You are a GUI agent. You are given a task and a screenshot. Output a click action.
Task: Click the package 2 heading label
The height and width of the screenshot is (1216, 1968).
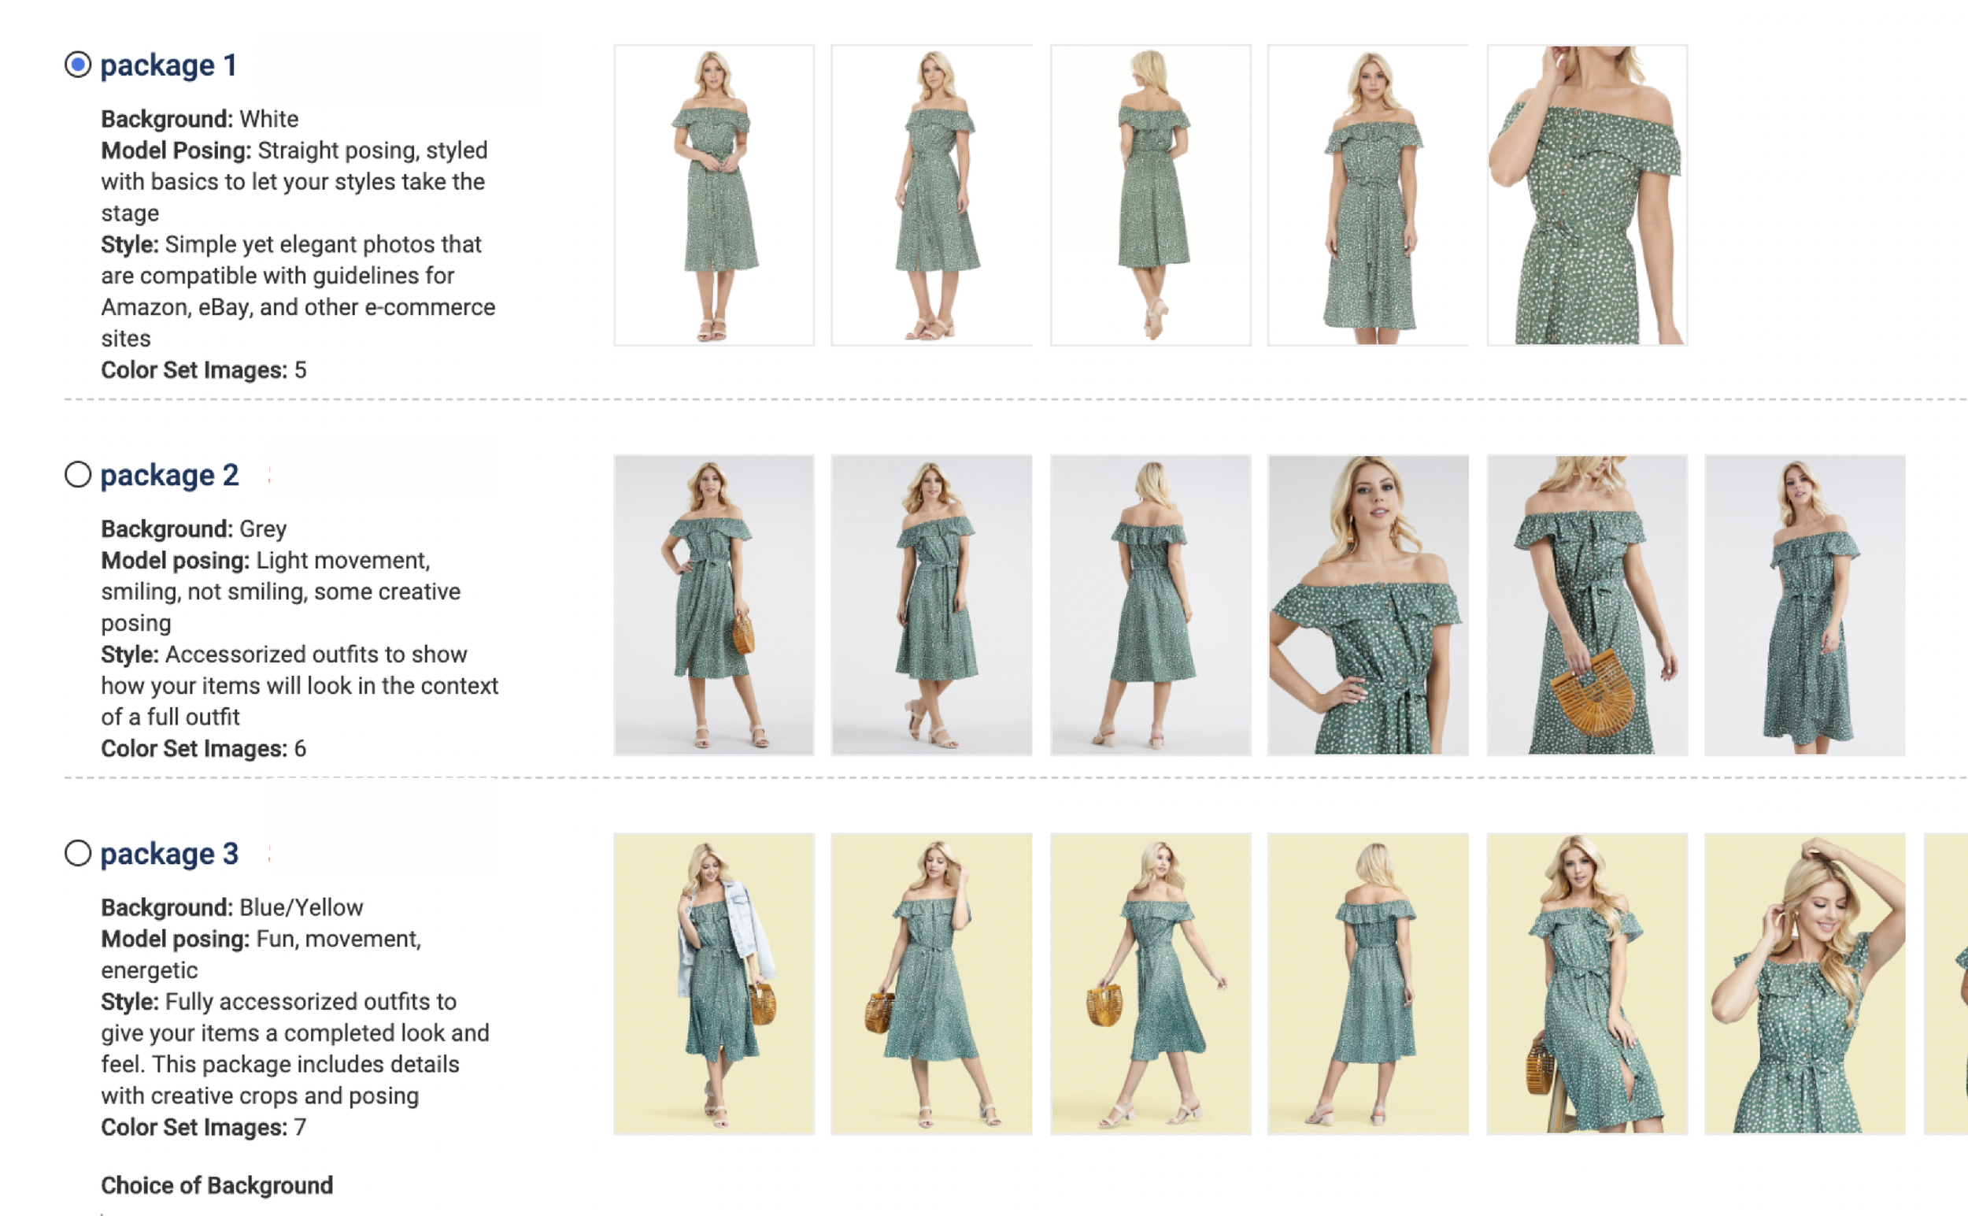168,476
